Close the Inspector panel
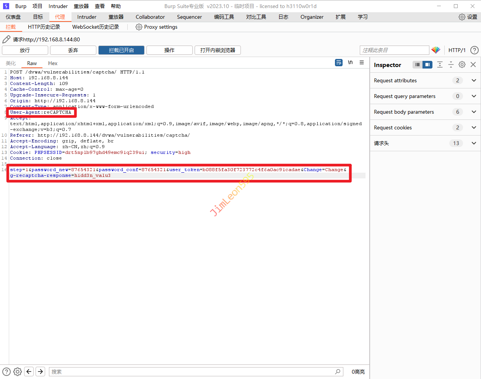The height and width of the screenshot is (379, 481). point(473,65)
